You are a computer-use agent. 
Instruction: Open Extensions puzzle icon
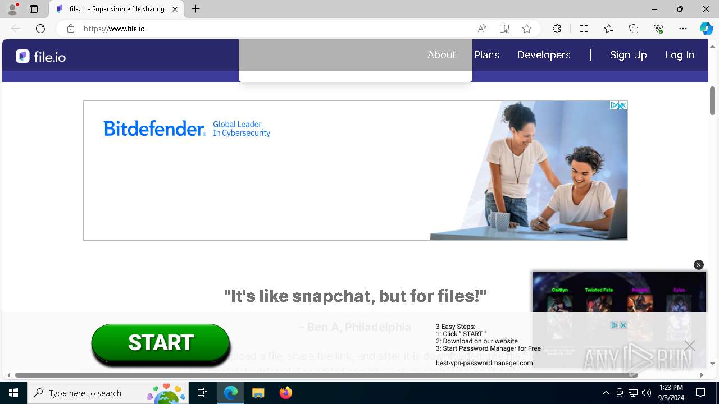[557, 29]
